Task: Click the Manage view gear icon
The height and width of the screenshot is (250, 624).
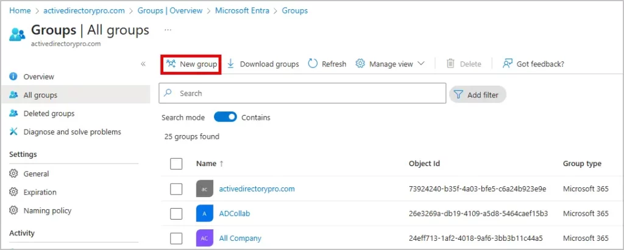Action: coord(360,64)
